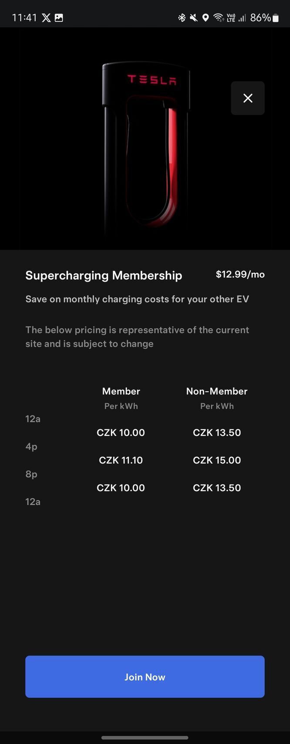Screen dimensions: 290x744
Task: Tap the 4p time slot label
Action: 31,446
